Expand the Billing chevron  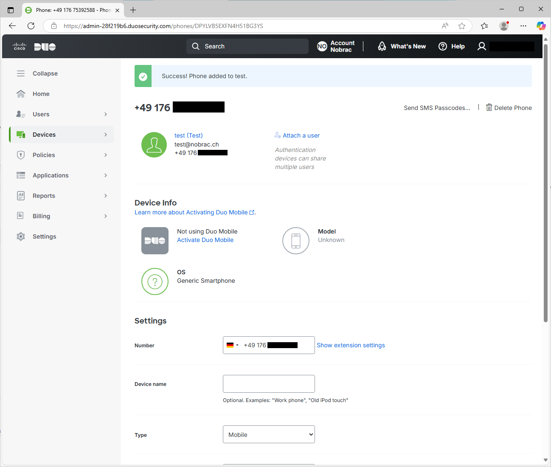pyautogui.click(x=106, y=216)
